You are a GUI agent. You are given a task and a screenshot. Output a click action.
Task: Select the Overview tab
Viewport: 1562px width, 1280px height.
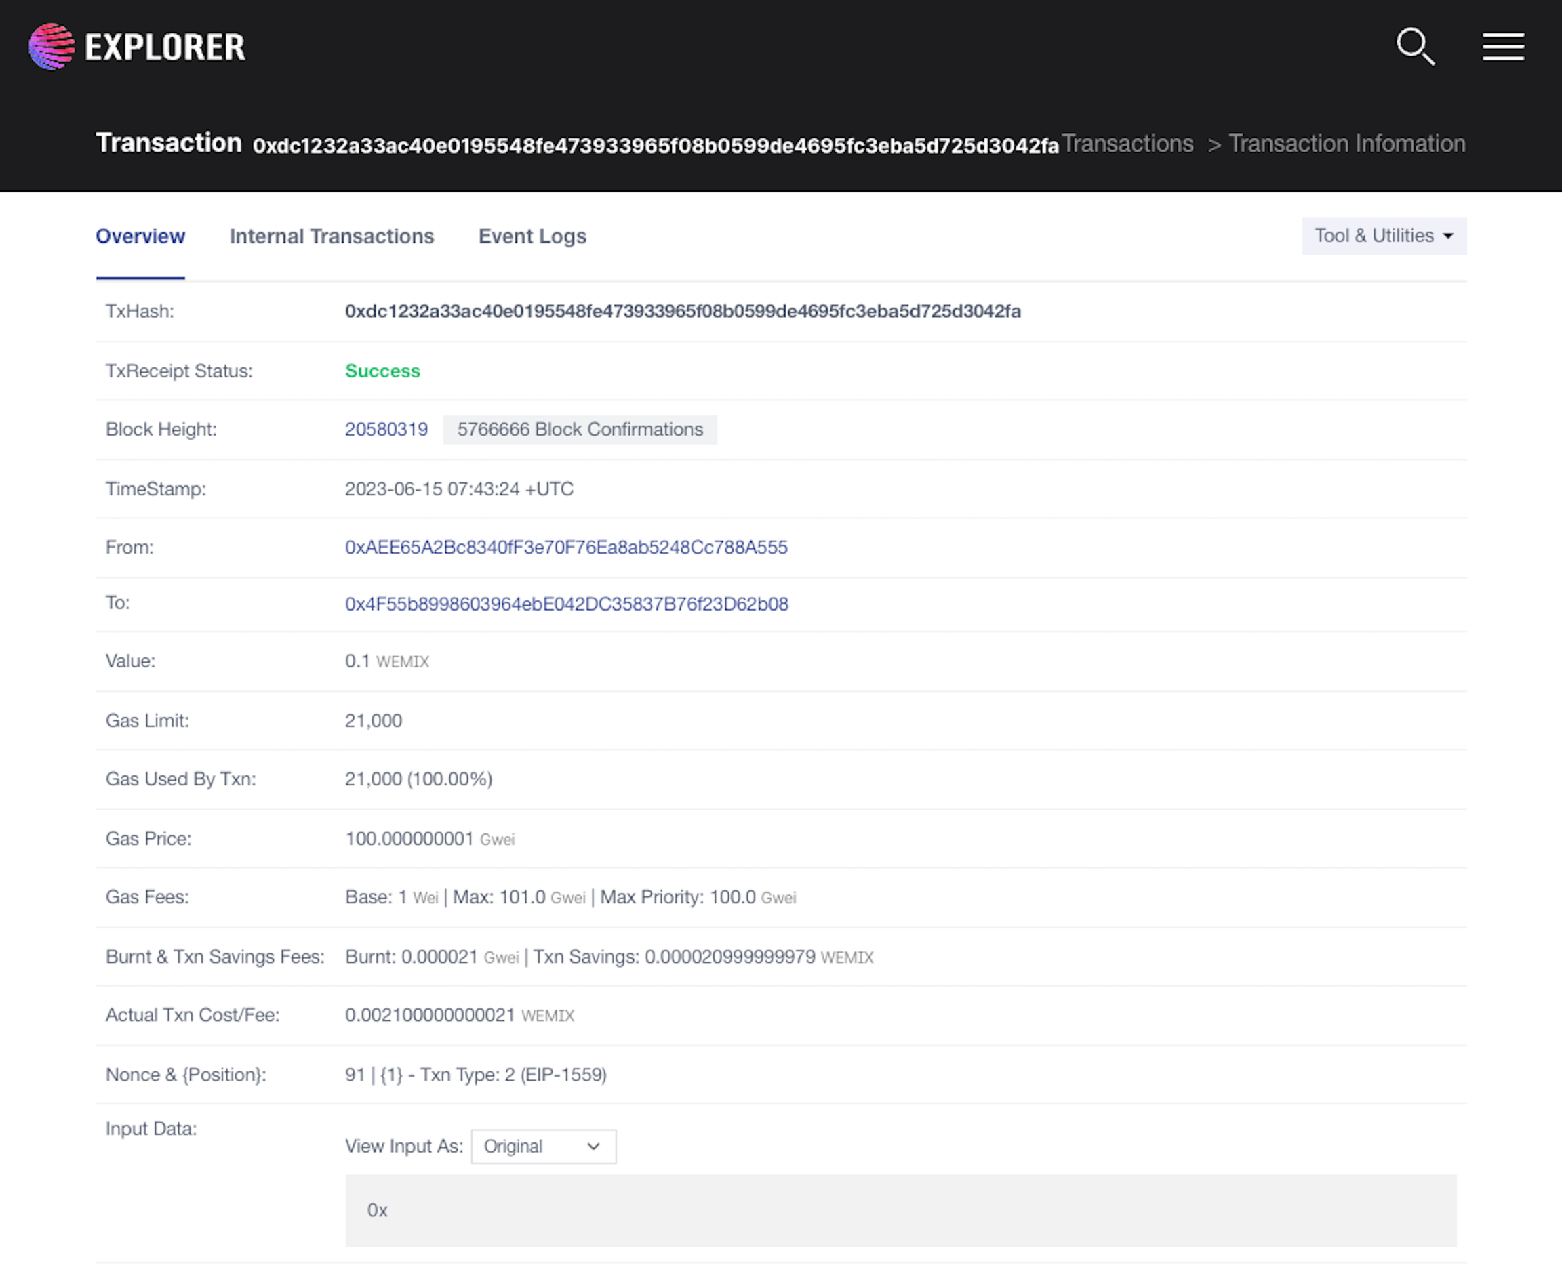(140, 236)
